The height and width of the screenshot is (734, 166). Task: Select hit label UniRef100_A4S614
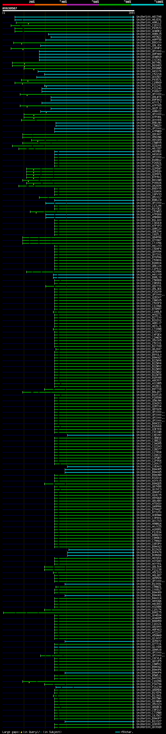(x=149, y=154)
